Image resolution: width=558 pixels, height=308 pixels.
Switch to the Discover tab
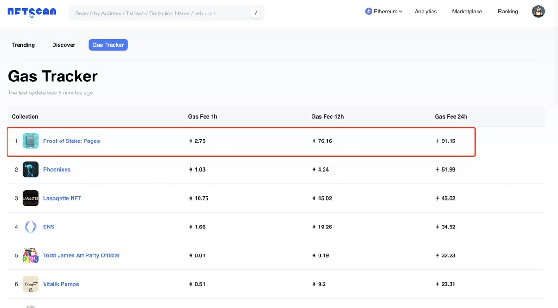pos(64,45)
